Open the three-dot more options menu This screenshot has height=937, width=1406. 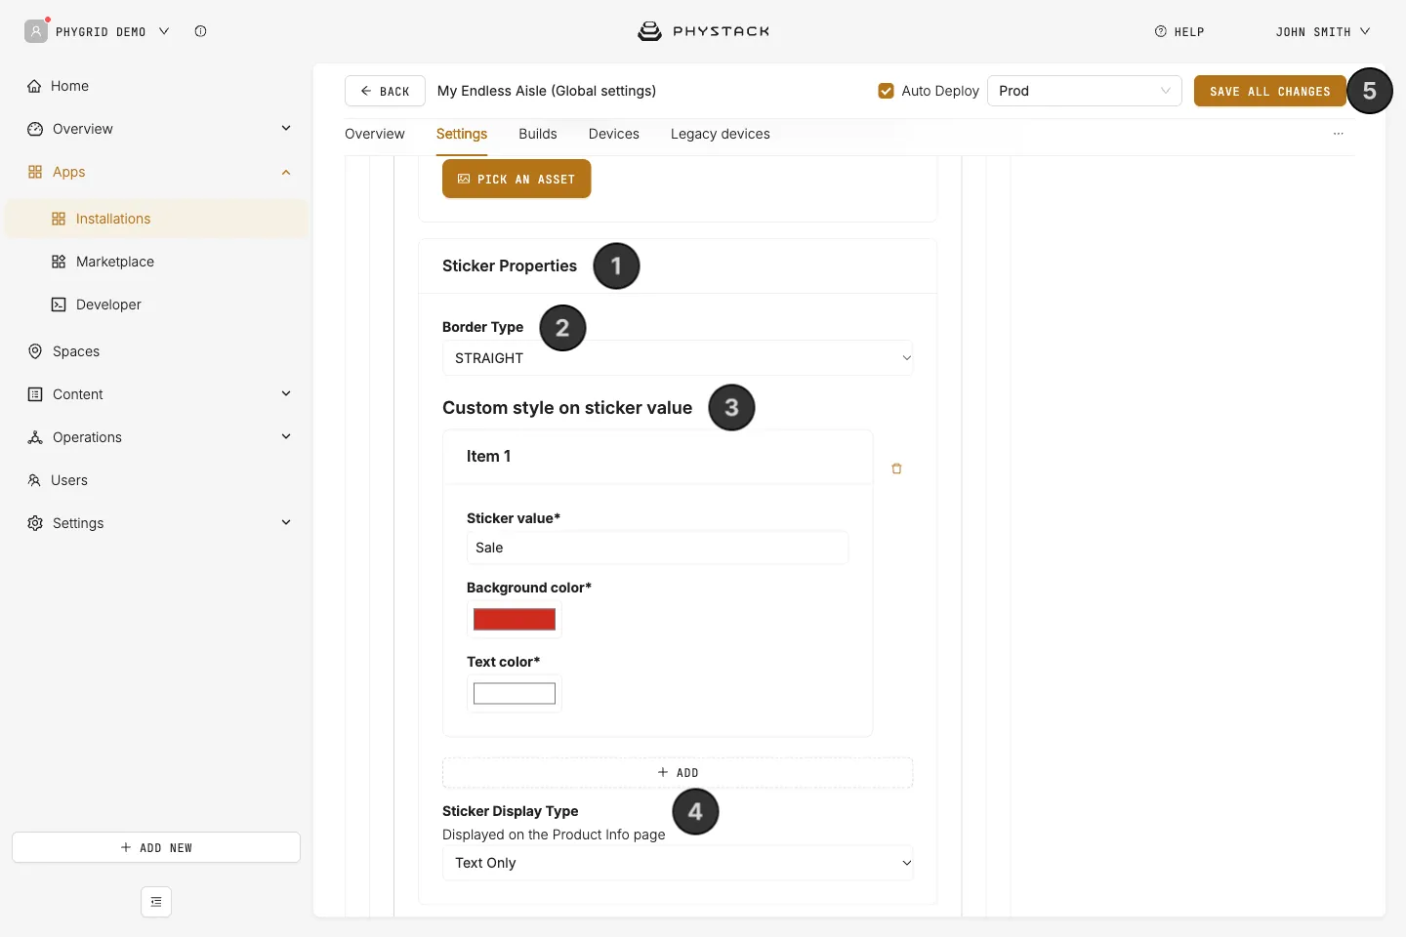pyautogui.click(x=1339, y=134)
